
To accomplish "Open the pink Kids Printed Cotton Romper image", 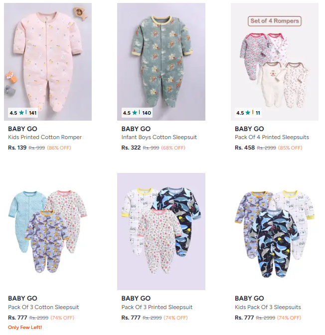I will click(x=47, y=55).
